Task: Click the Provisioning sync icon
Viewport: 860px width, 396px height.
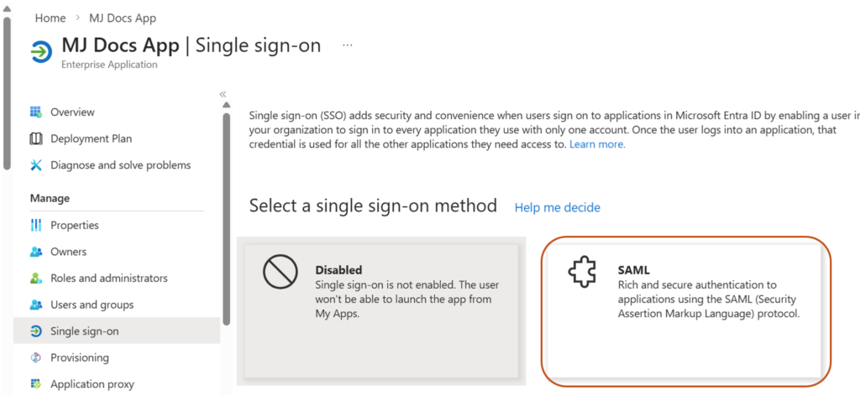Action: (x=36, y=357)
